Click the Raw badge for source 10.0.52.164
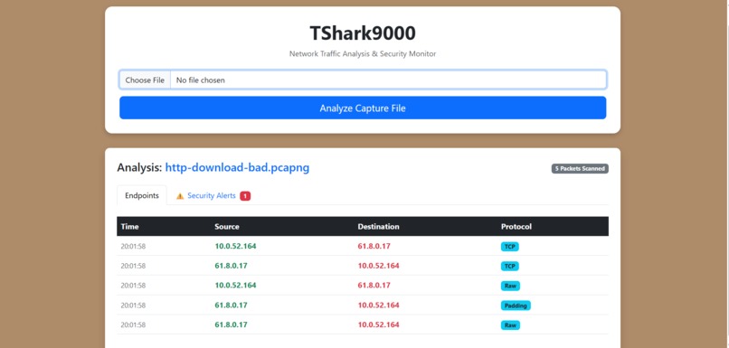This screenshot has width=729, height=348. click(x=510, y=286)
